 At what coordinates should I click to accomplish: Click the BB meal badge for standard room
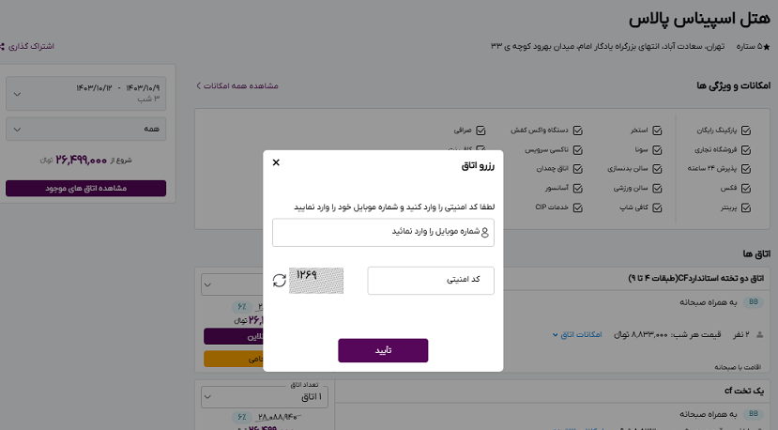pos(755,302)
